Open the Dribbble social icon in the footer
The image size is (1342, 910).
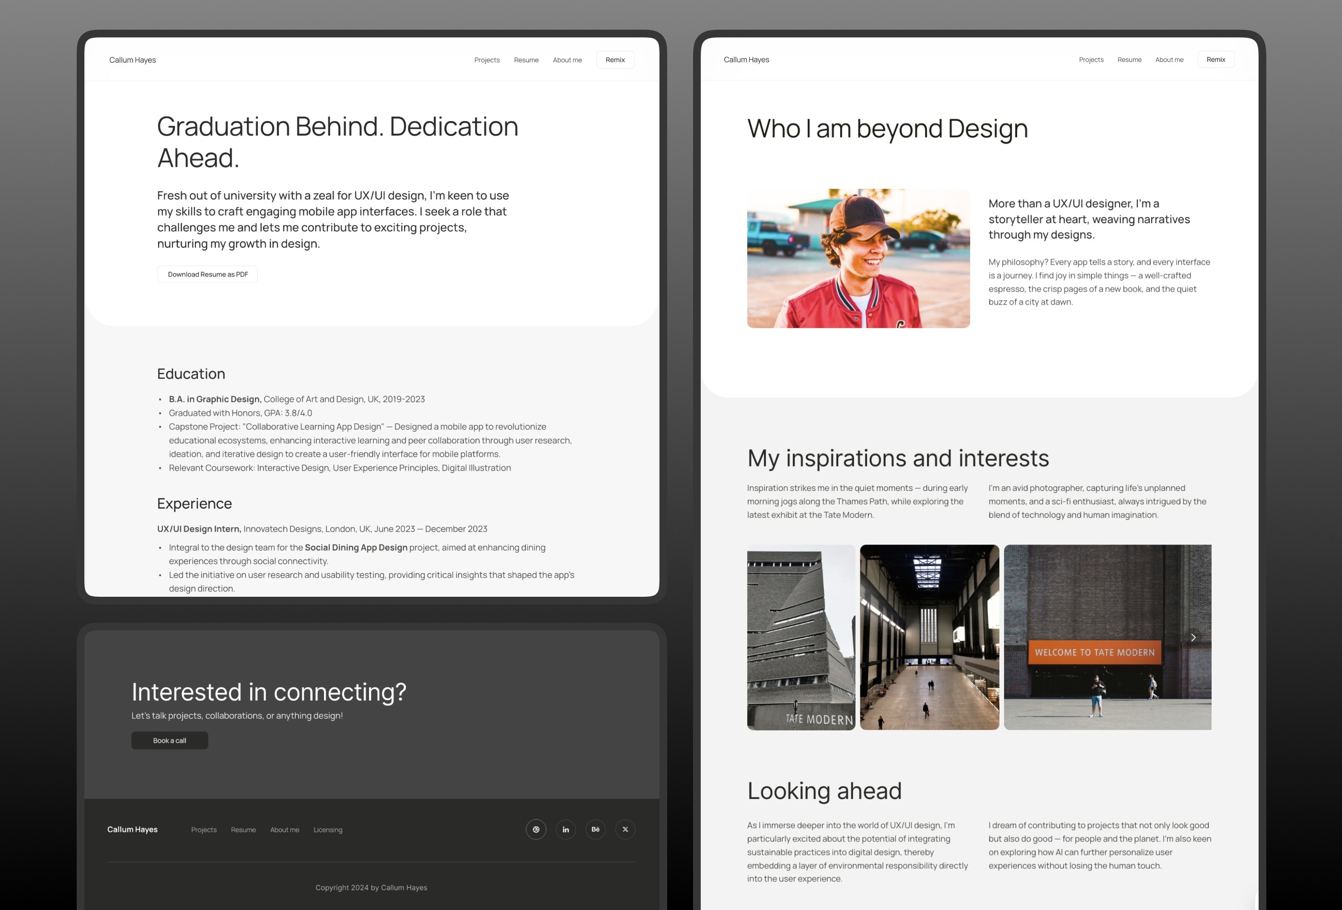click(536, 829)
